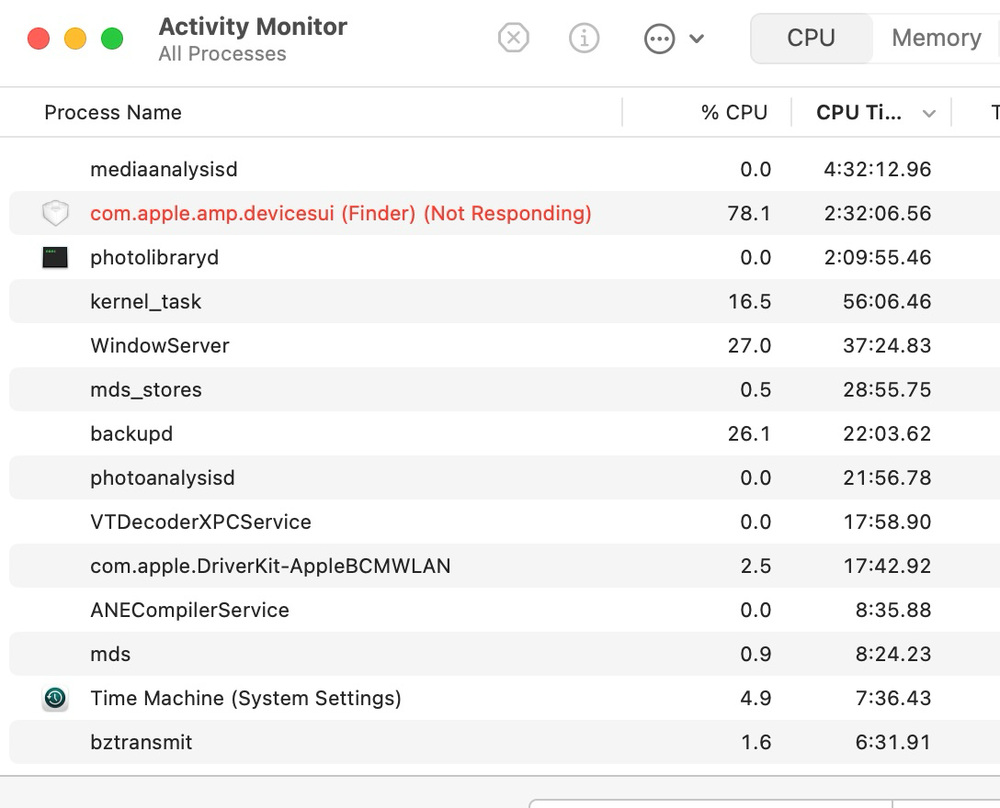1000x808 pixels.
Task: Click the 4:32:12.96 CPU time value
Action: (x=877, y=169)
